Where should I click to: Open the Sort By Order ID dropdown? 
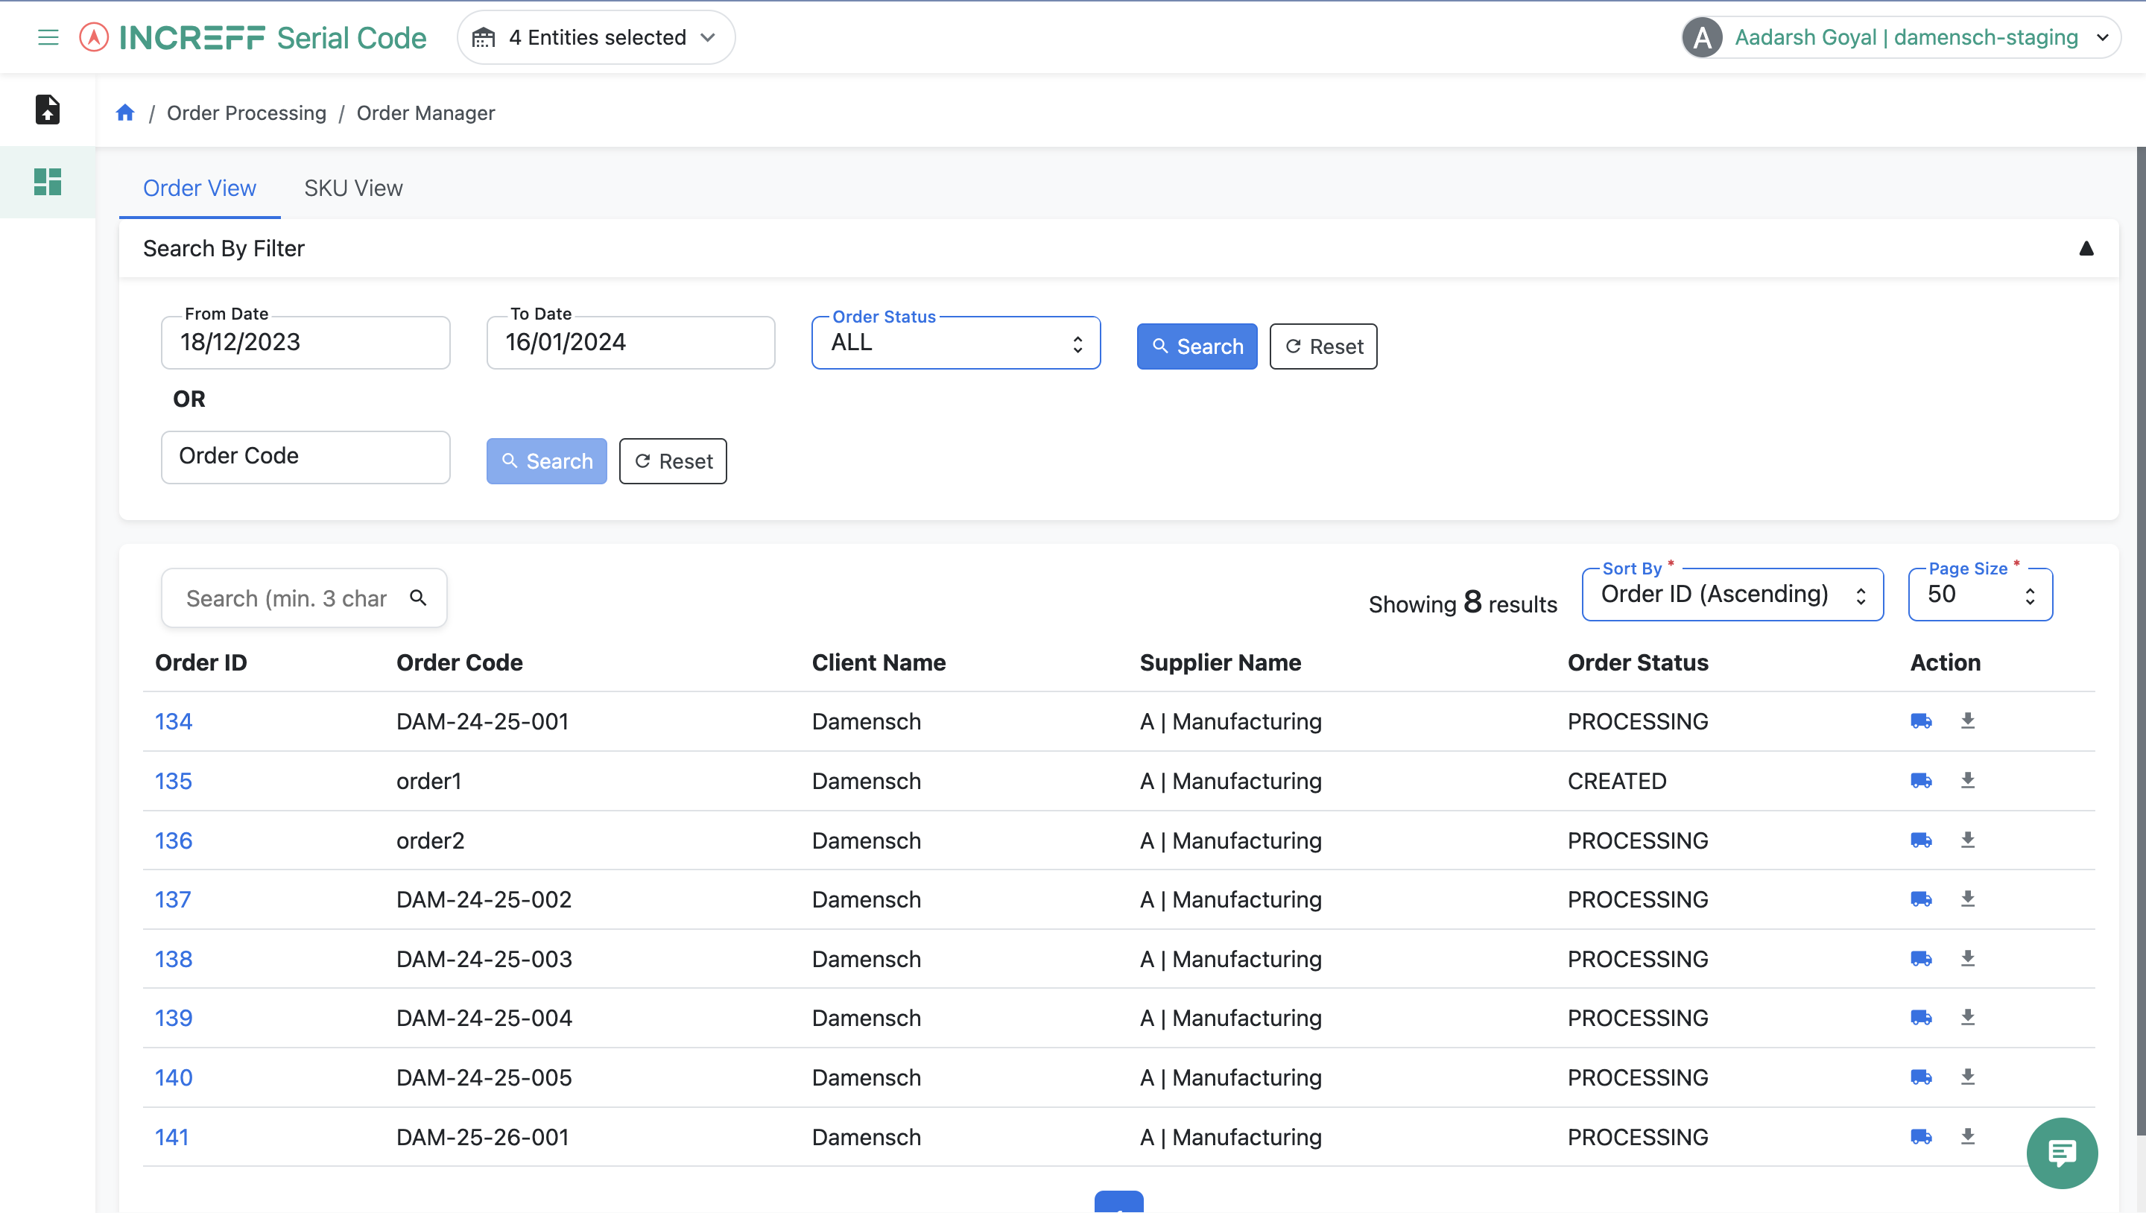pos(1732,594)
